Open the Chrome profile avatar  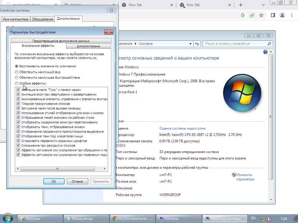[x=282, y=15]
